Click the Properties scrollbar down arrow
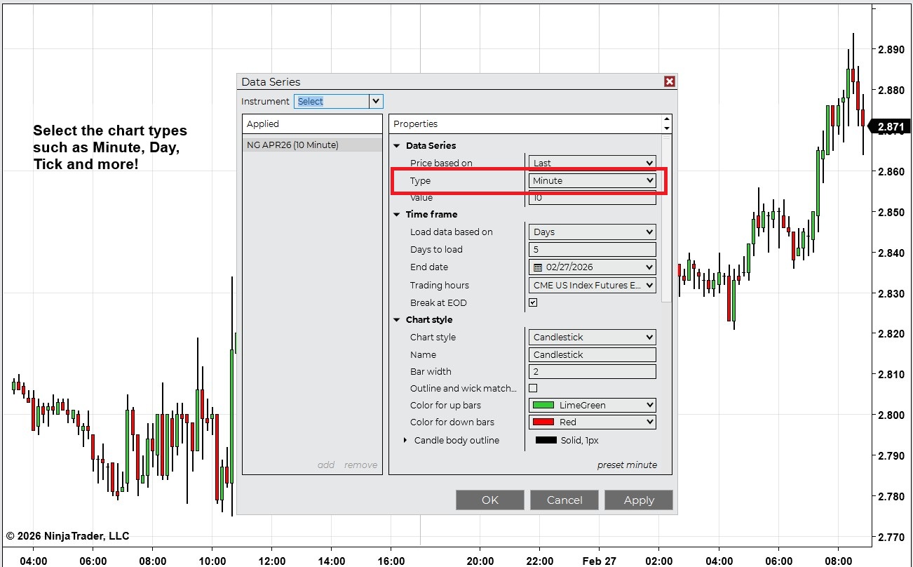The image size is (913, 567). [x=666, y=130]
